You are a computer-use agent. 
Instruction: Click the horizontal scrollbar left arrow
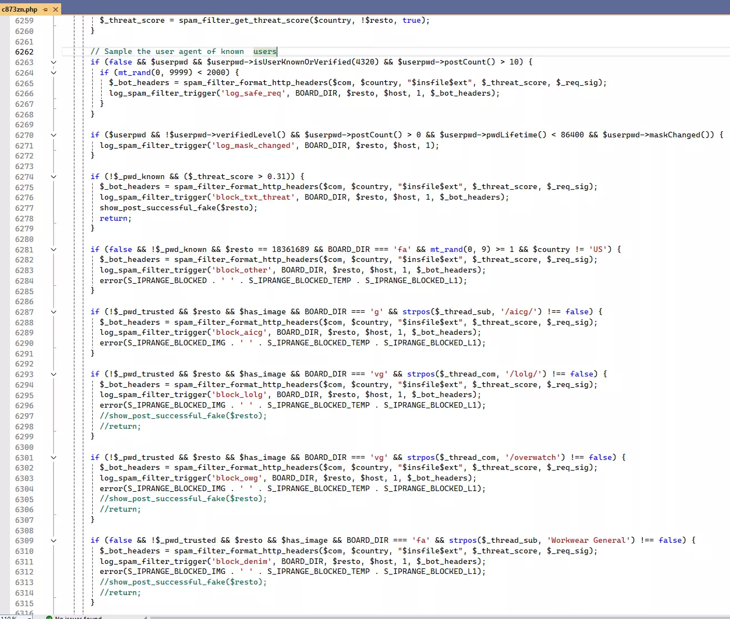pyautogui.click(x=146, y=617)
